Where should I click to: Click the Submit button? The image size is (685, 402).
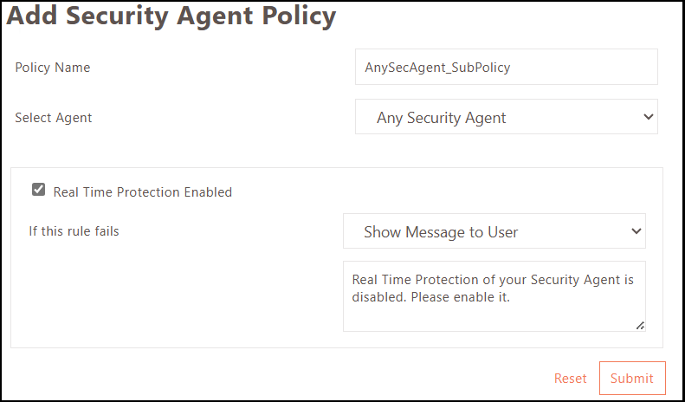[632, 379]
